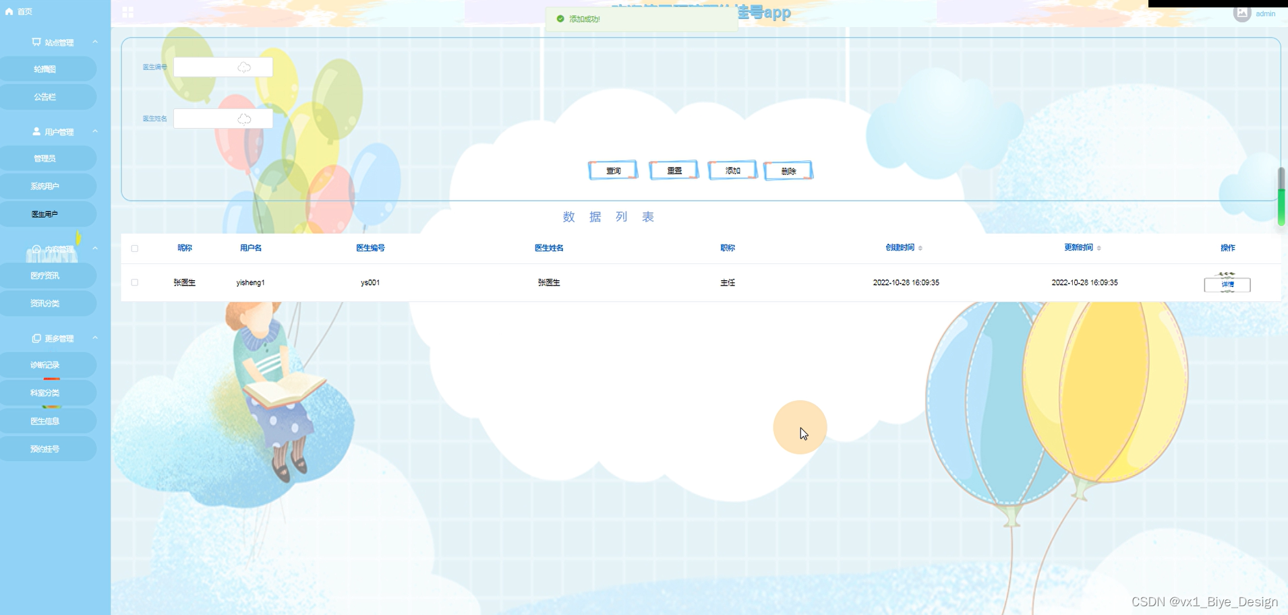Click the 昵称 column header

pos(185,248)
